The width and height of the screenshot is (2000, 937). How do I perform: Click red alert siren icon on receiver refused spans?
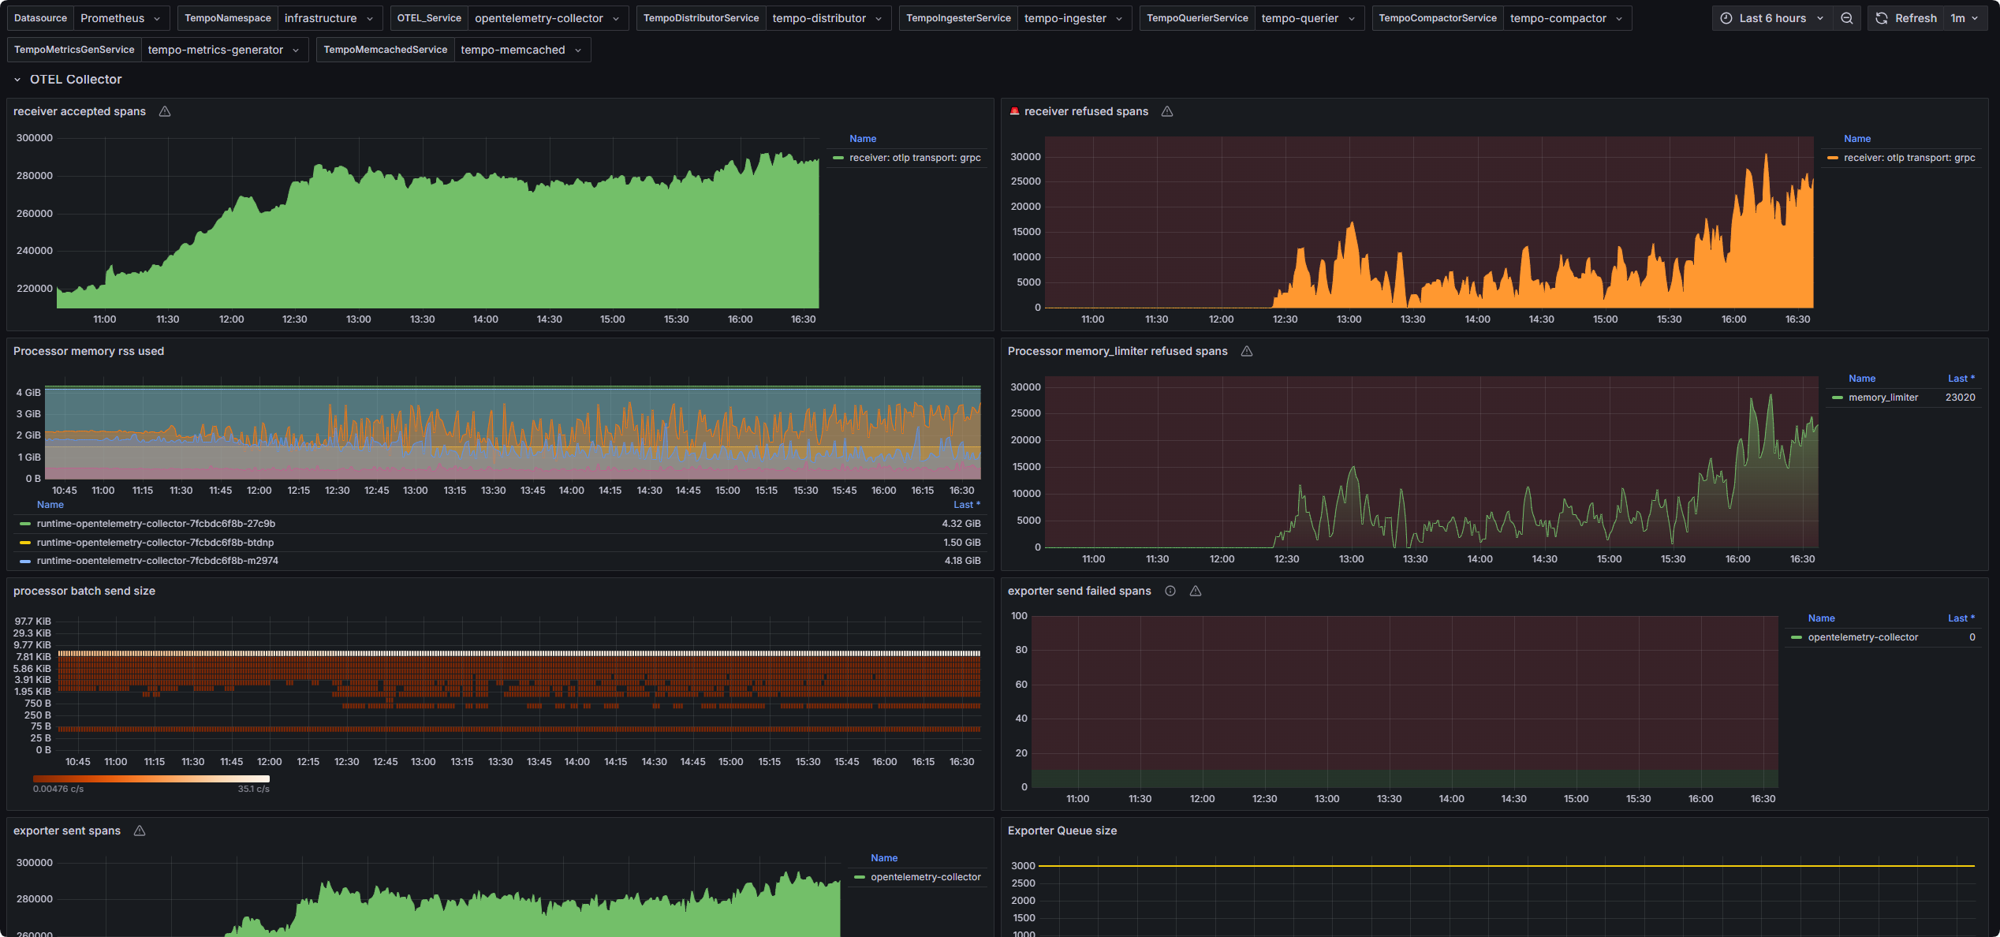[x=1014, y=111]
